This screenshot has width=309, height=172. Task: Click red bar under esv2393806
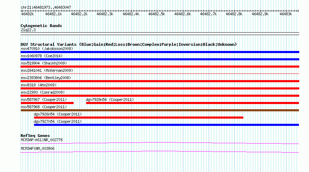point(160,81)
